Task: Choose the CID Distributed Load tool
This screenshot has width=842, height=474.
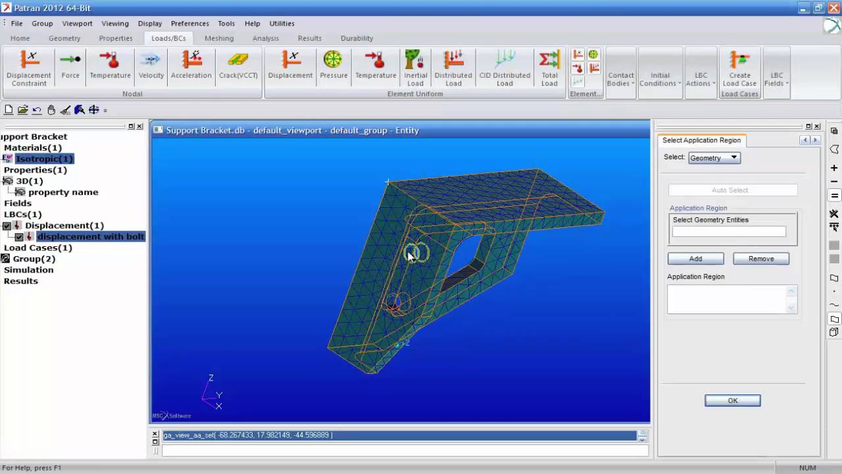Action: (x=505, y=68)
